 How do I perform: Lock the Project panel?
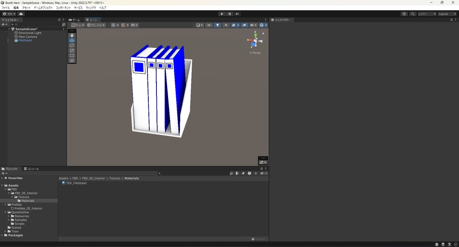point(261,169)
